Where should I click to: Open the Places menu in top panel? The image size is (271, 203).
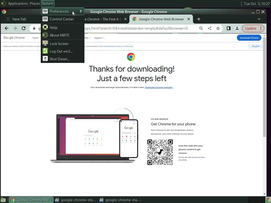tap(35, 3)
